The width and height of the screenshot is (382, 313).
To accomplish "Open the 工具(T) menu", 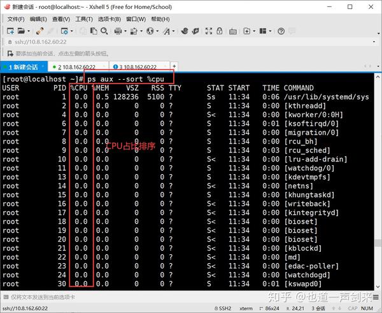I will tap(84, 19).
